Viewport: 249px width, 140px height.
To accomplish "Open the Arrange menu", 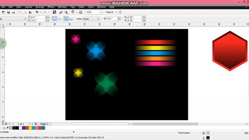I will tap(40, 7).
